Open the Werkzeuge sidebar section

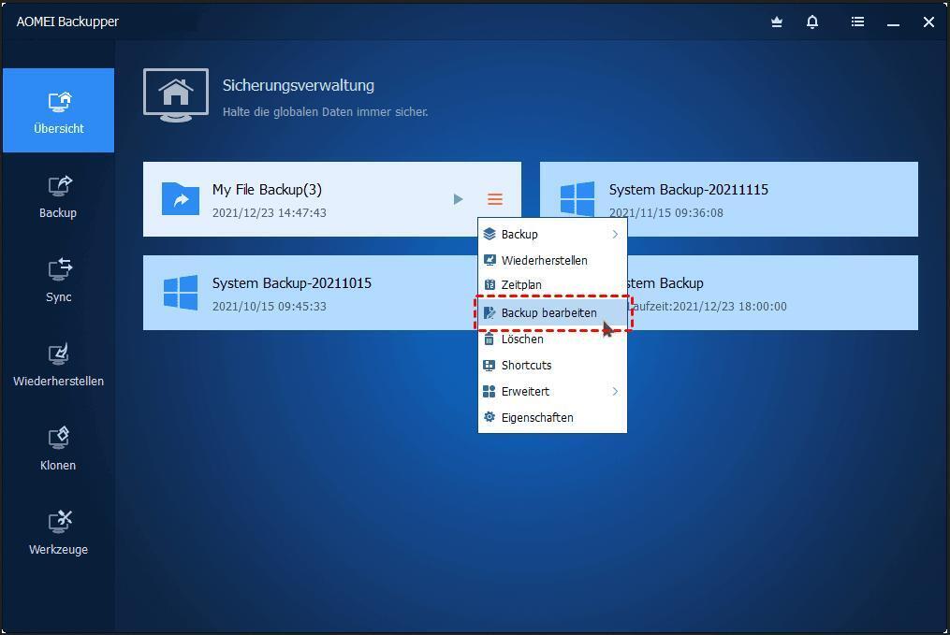[58, 533]
